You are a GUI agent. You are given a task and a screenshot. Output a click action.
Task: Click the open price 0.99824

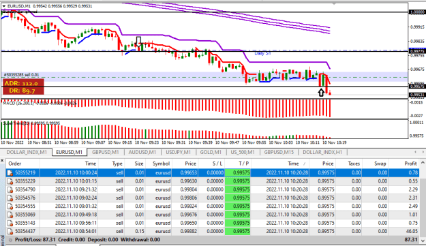coord(189,206)
